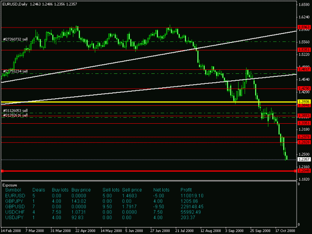Viewport: 312px width, 234px height.
Task: Click the USDCHF buy price 1.0731
Action: (78, 212)
